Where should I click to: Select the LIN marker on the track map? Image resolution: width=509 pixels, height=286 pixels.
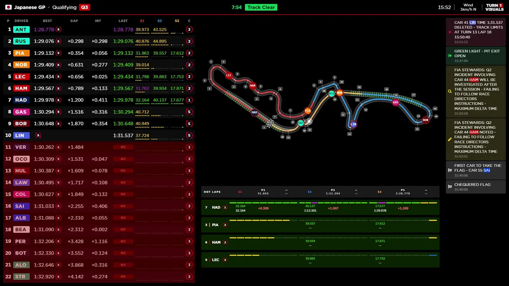click(353, 125)
